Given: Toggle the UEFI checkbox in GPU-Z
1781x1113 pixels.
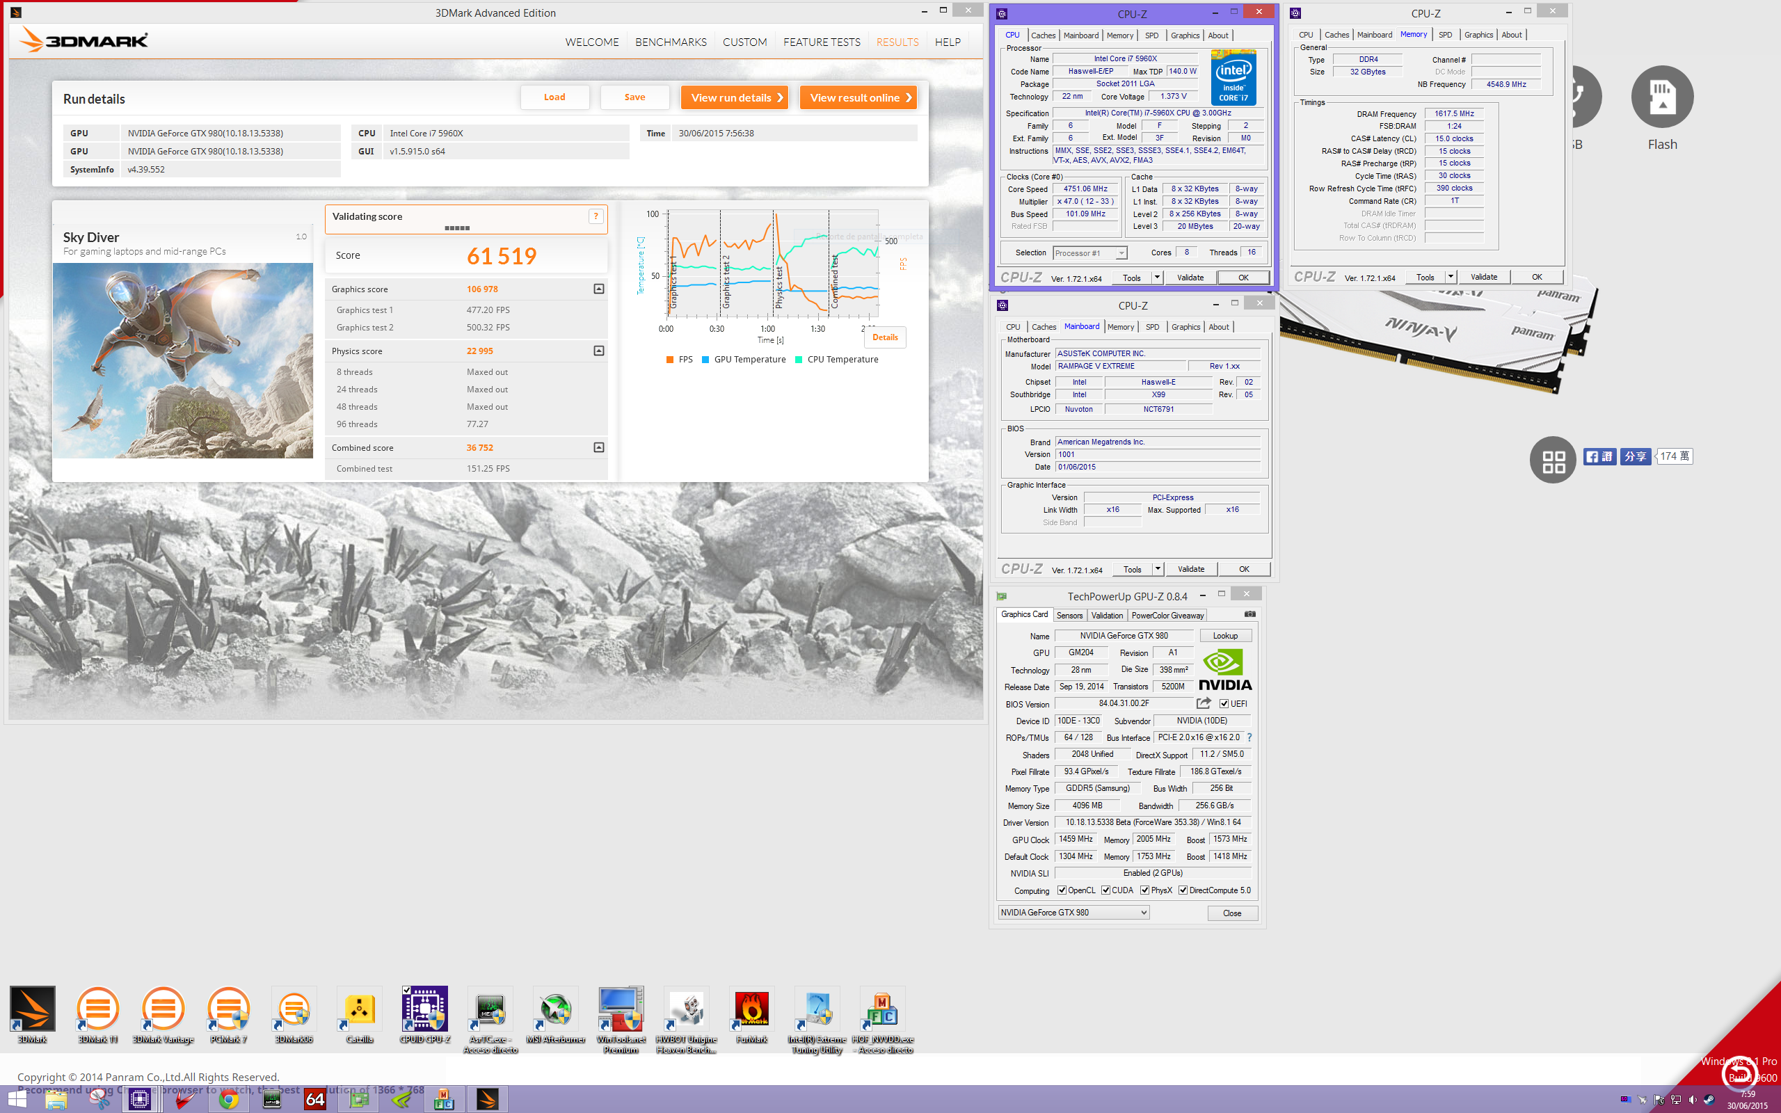Looking at the screenshot, I should coord(1224,704).
